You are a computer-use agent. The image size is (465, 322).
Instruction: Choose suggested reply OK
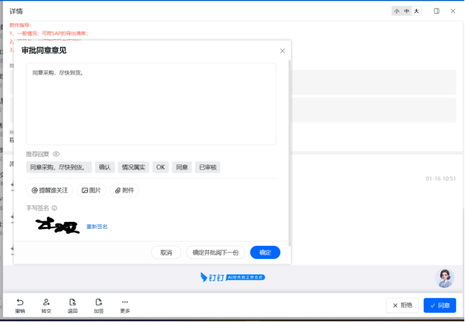160,167
